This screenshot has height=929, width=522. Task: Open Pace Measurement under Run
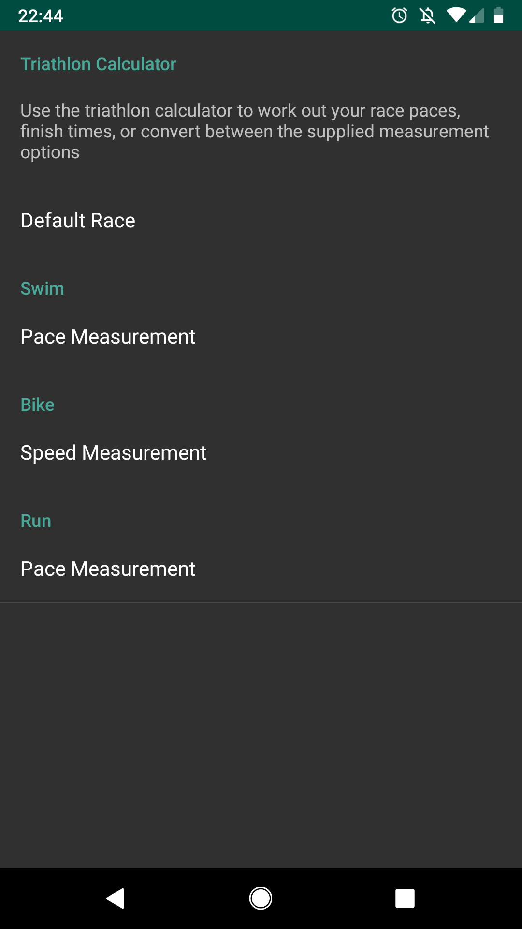tap(261, 569)
